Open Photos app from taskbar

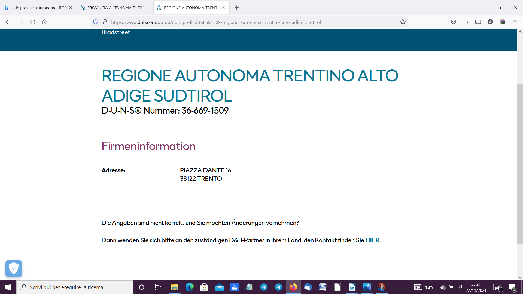coord(367,287)
